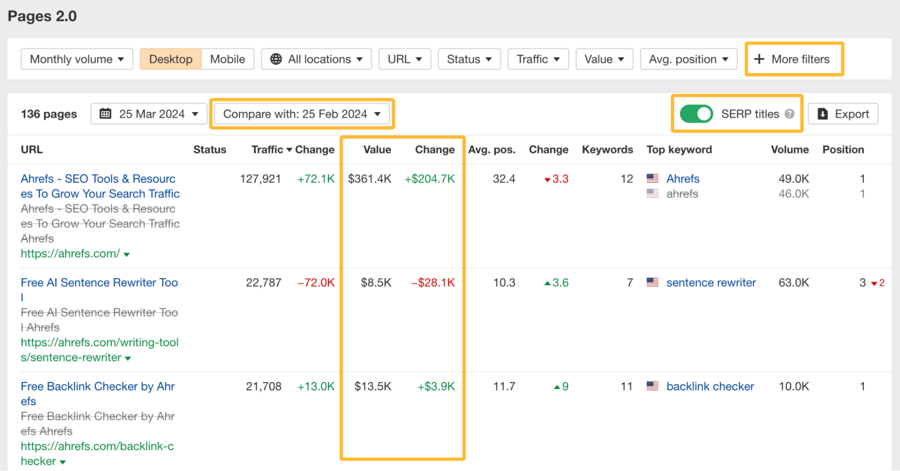Click the US flag beside sentence rewriter keyword

(652, 282)
